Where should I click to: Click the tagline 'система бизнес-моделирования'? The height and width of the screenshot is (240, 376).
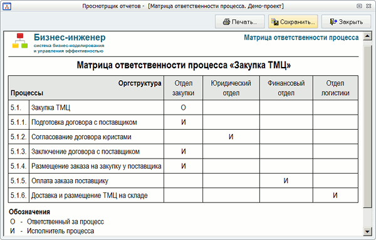69,46
